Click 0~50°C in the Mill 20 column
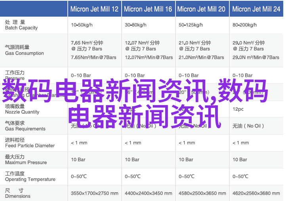 click(x=187, y=176)
